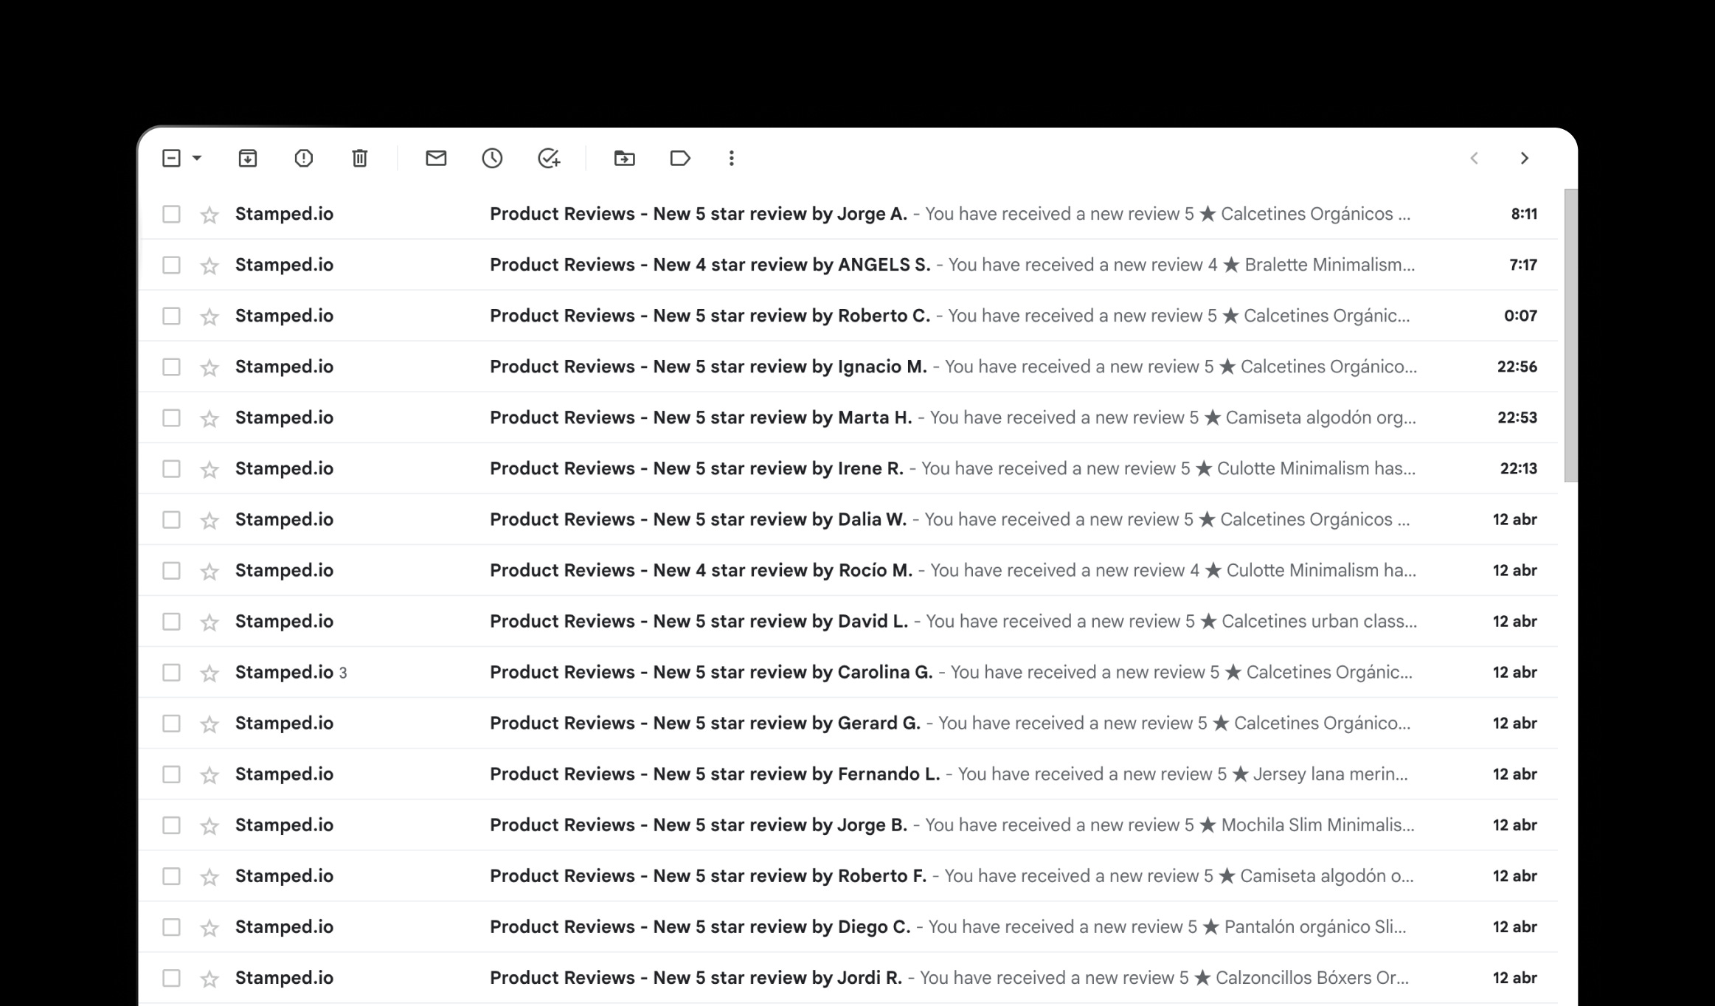The image size is (1715, 1006).
Task: Go to the older page arrow
Action: click(x=1525, y=158)
